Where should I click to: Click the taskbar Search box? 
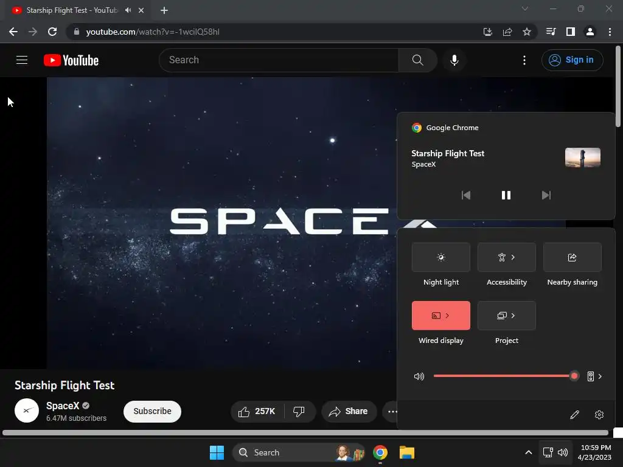point(298,452)
